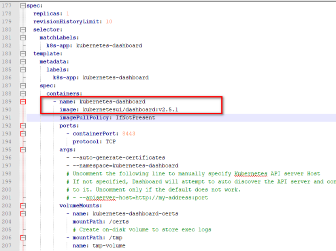Image resolution: width=336 pixels, height=251 pixels.
Task: Click comment 'Create on-disk volume to store exec logs'
Action: [145, 230]
